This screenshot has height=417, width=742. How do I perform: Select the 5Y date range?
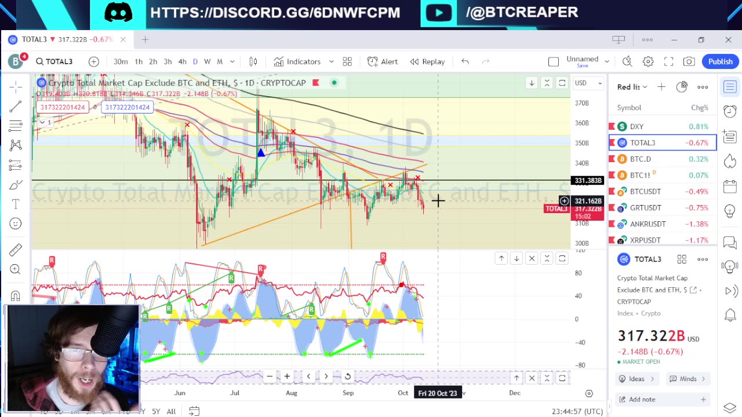(156, 411)
